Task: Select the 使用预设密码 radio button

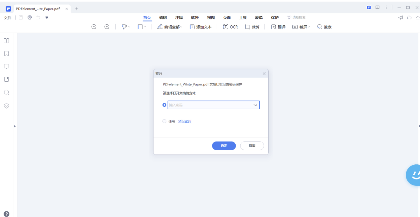Action: point(164,121)
